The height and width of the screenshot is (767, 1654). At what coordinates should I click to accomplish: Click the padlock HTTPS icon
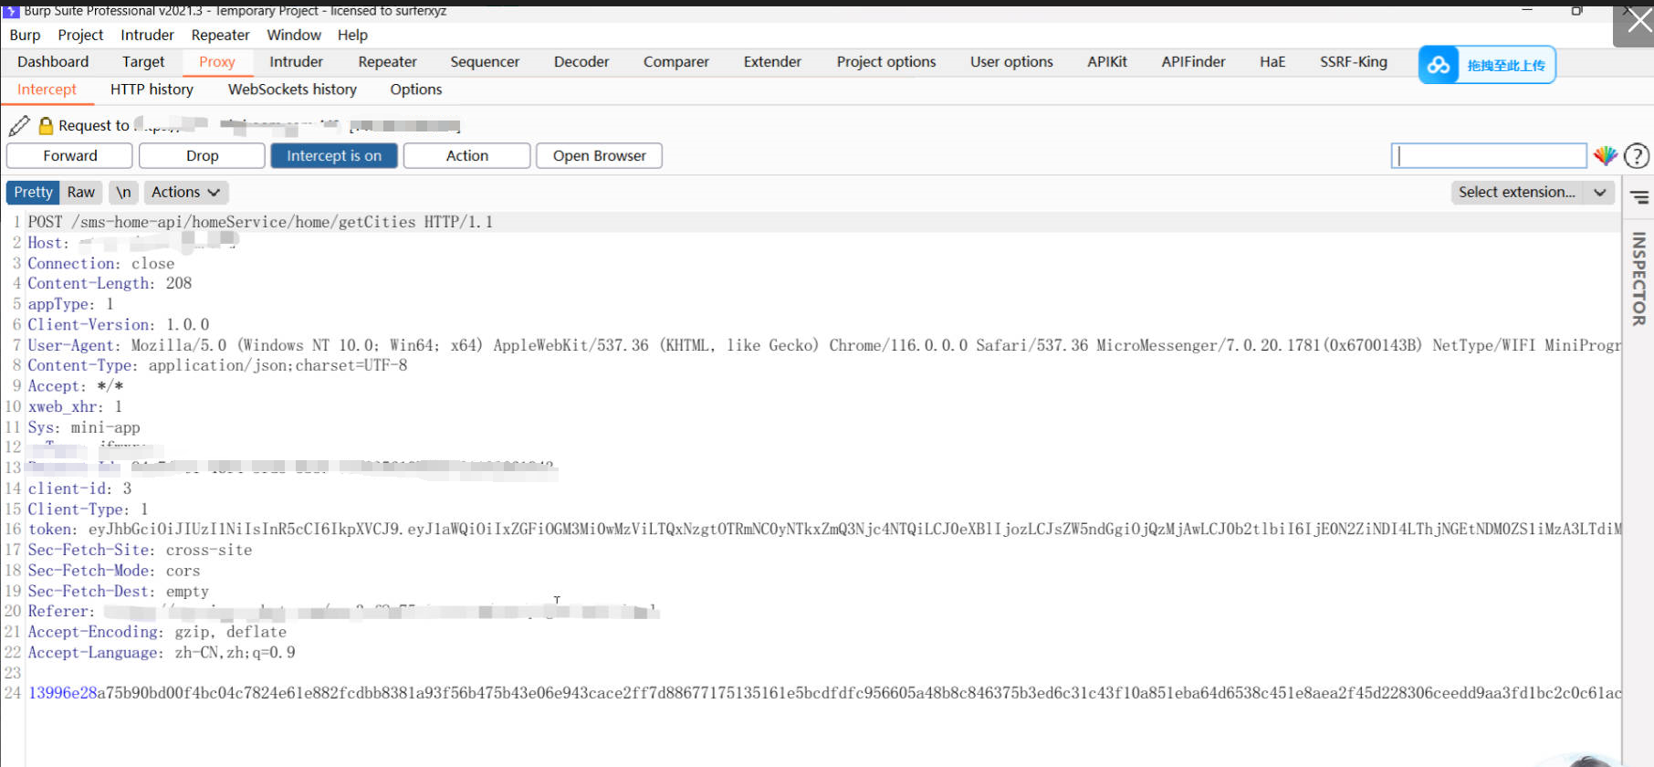(x=46, y=126)
